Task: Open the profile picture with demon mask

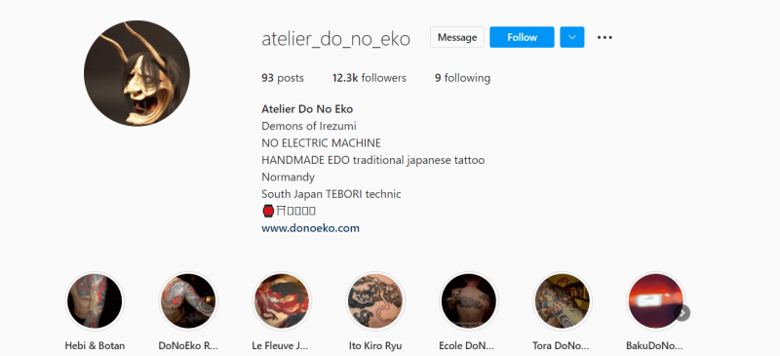Action: (136, 73)
